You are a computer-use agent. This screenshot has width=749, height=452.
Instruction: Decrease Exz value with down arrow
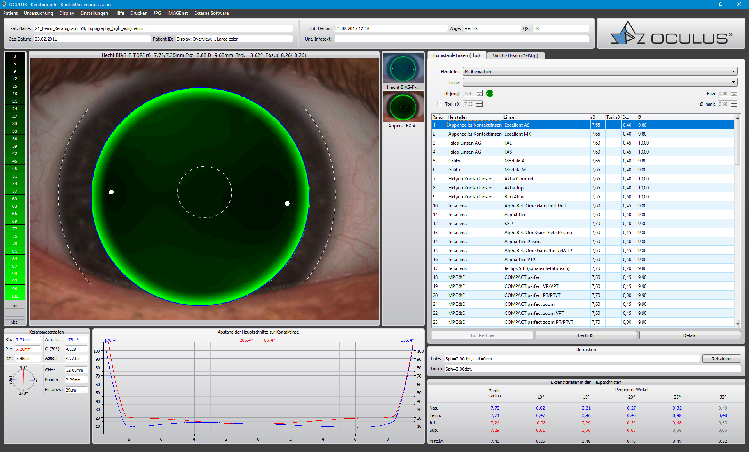(x=734, y=95)
